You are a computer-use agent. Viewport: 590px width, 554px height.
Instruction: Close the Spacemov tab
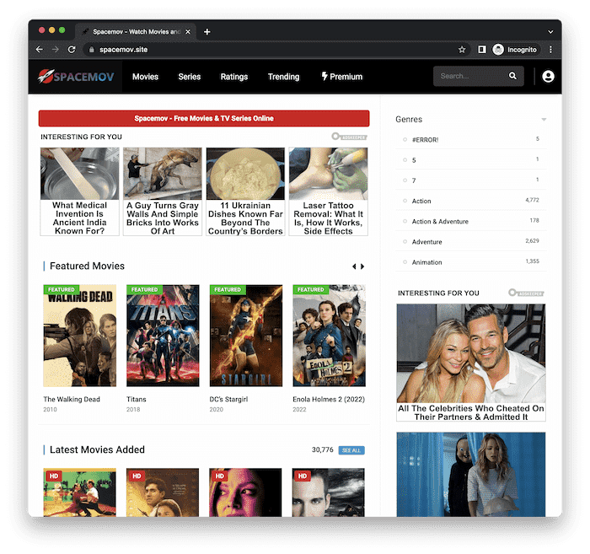pyautogui.click(x=188, y=32)
